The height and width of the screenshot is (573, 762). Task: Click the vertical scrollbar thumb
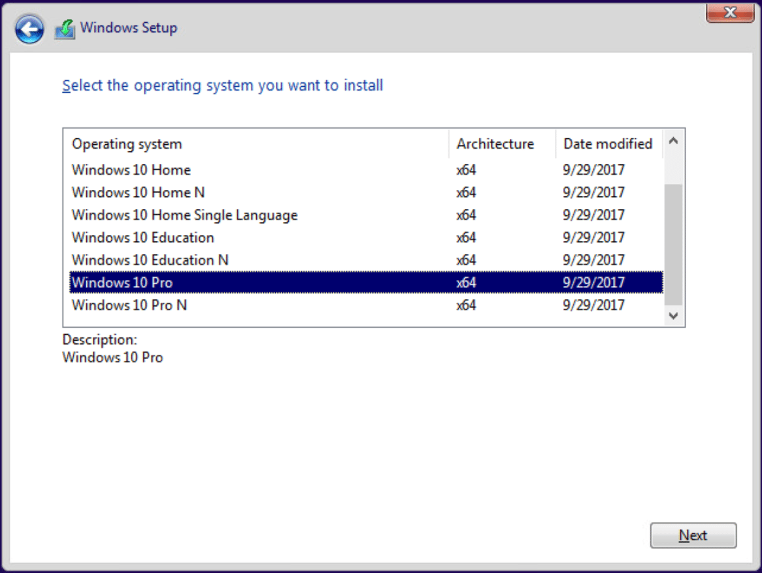[674, 245]
